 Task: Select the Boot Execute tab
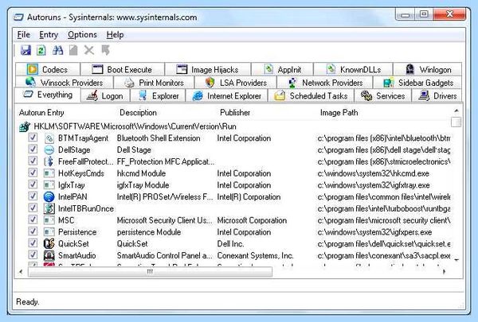pos(122,69)
